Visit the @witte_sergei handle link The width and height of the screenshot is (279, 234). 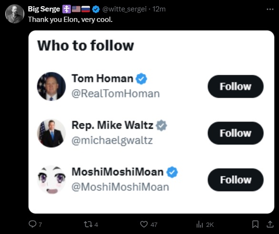pos(124,9)
